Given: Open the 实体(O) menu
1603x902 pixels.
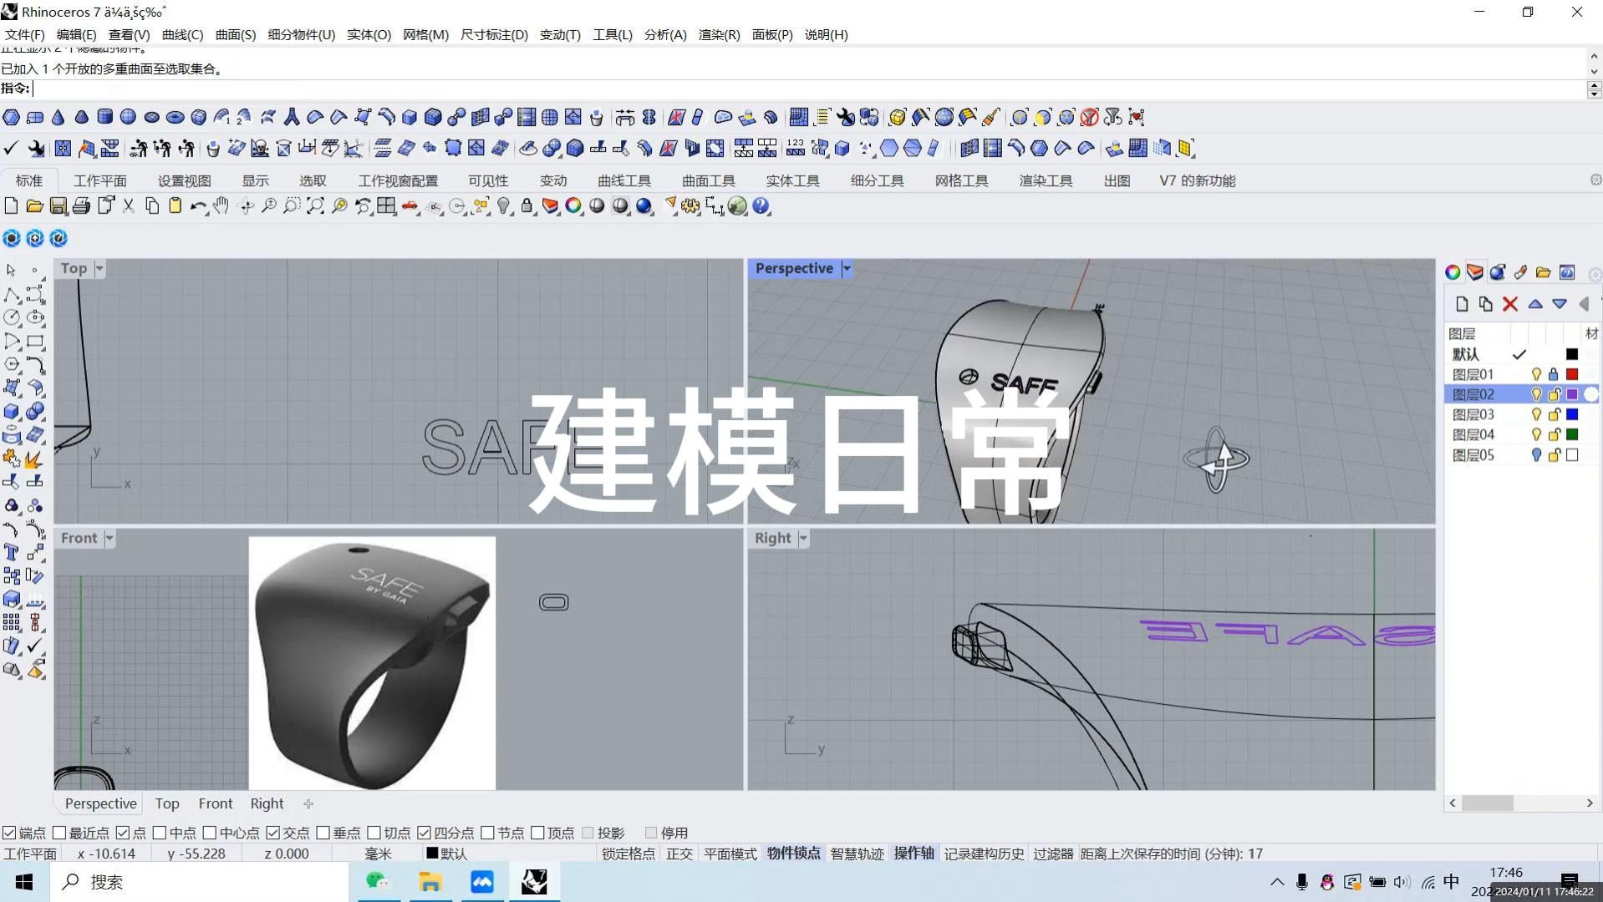Looking at the screenshot, I should pos(369,34).
